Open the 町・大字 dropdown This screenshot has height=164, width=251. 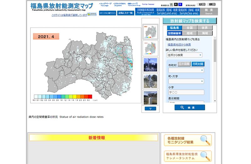186,81
